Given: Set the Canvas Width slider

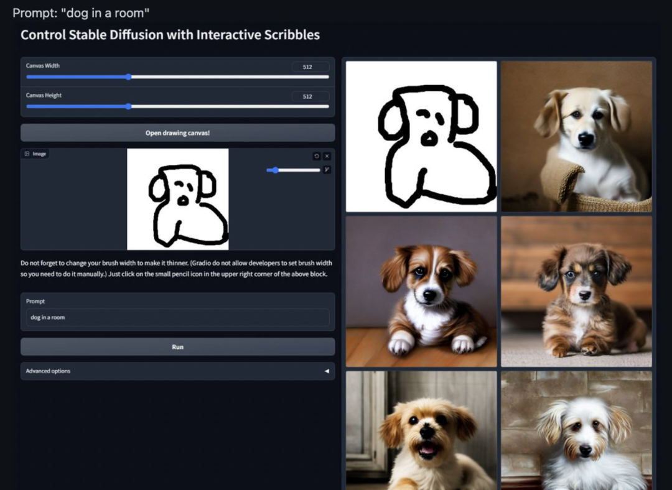Looking at the screenshot, I should click(x=177, y=77).
